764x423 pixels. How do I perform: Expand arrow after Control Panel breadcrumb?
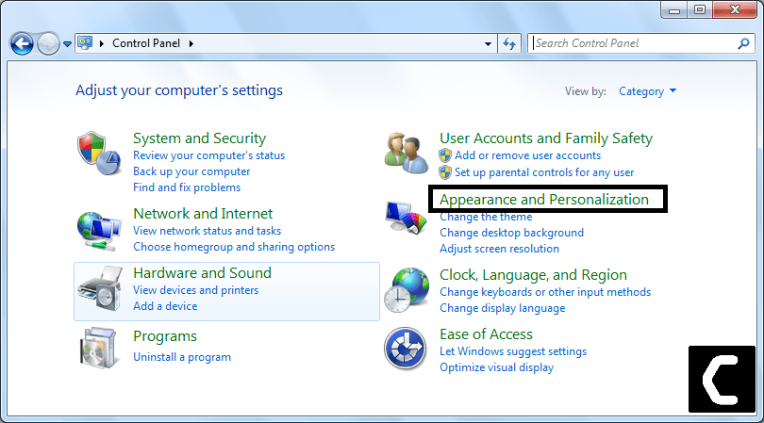(x=191, y=43)
